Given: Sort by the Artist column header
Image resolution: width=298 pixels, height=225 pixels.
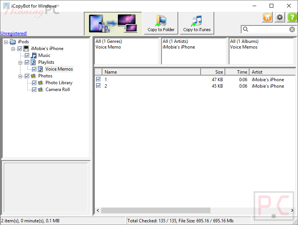Looking at the screenshot, I should click(x=272, y=72).
